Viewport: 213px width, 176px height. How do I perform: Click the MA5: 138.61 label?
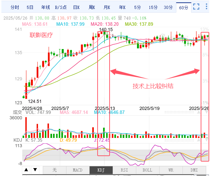point(35,24)
